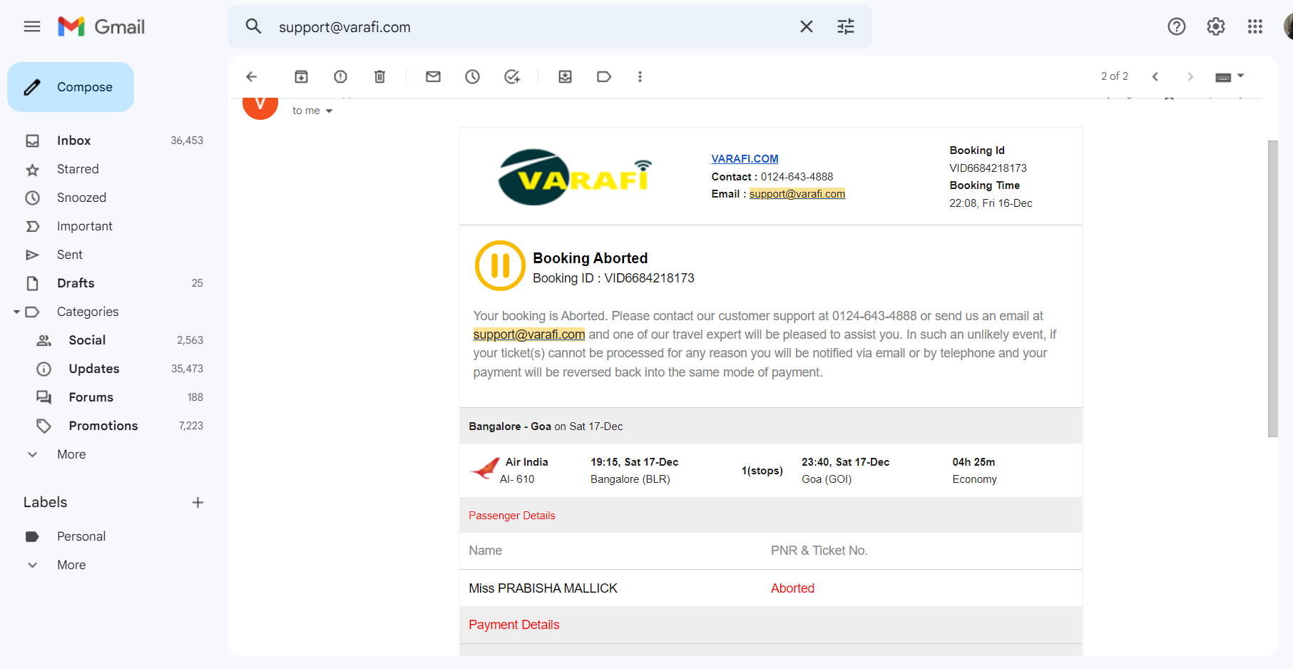The image size is (1293, 669).
Task: Open the Inbox folder
Action: click(73, 141)
